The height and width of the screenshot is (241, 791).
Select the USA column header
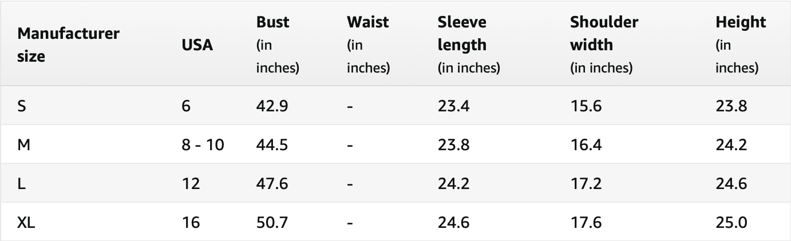(x=197, y=45)
